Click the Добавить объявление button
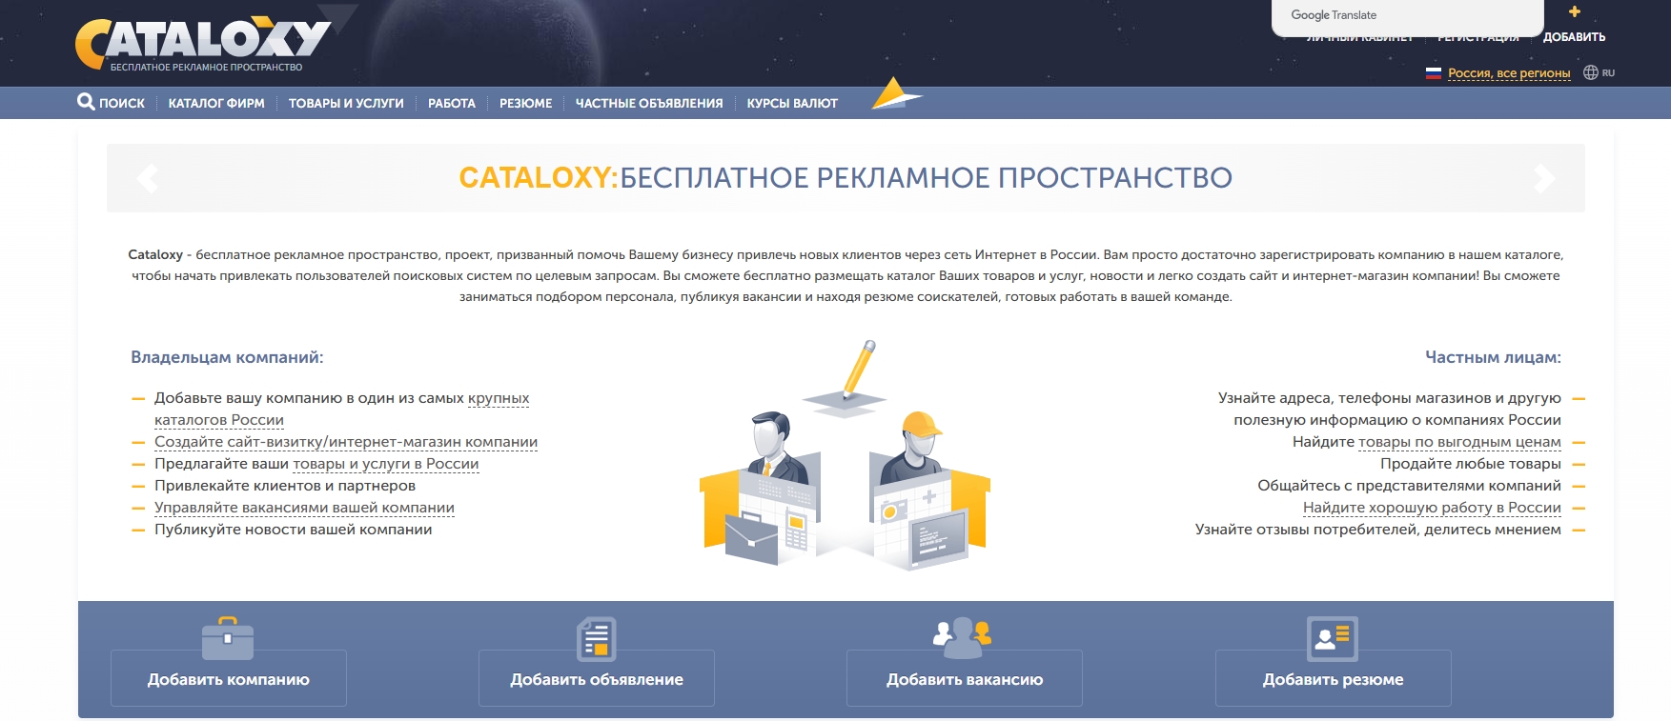The width and height of the screenshot is (1671, 721). [x=597, y=678]
